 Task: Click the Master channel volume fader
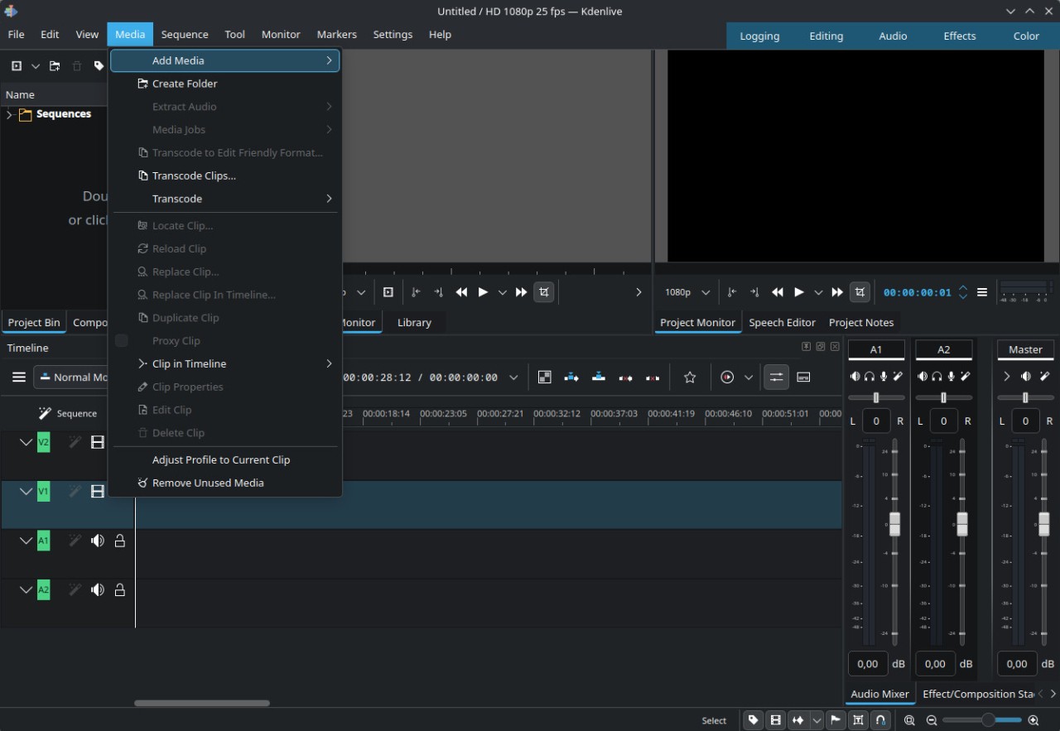pos(1043,523)
